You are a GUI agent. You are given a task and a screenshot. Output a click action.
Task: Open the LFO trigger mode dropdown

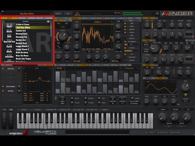(x=186, y=101)
